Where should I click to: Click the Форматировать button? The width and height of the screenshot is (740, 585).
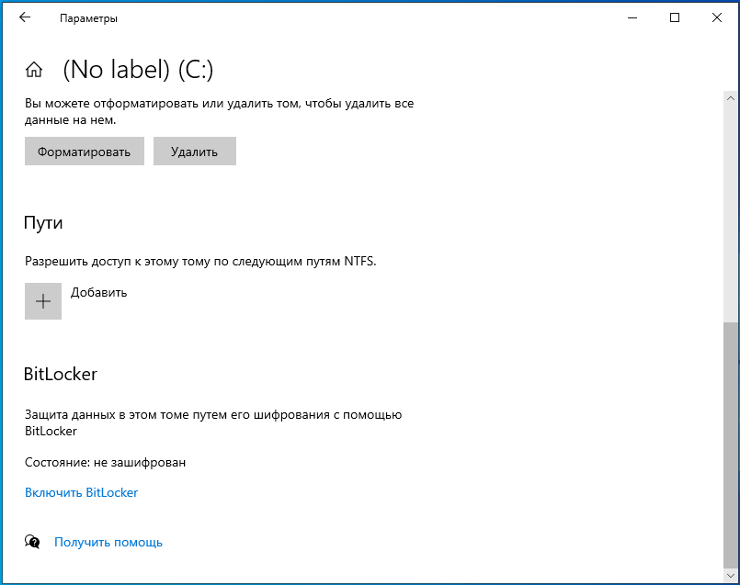click(x=85, y=152)
